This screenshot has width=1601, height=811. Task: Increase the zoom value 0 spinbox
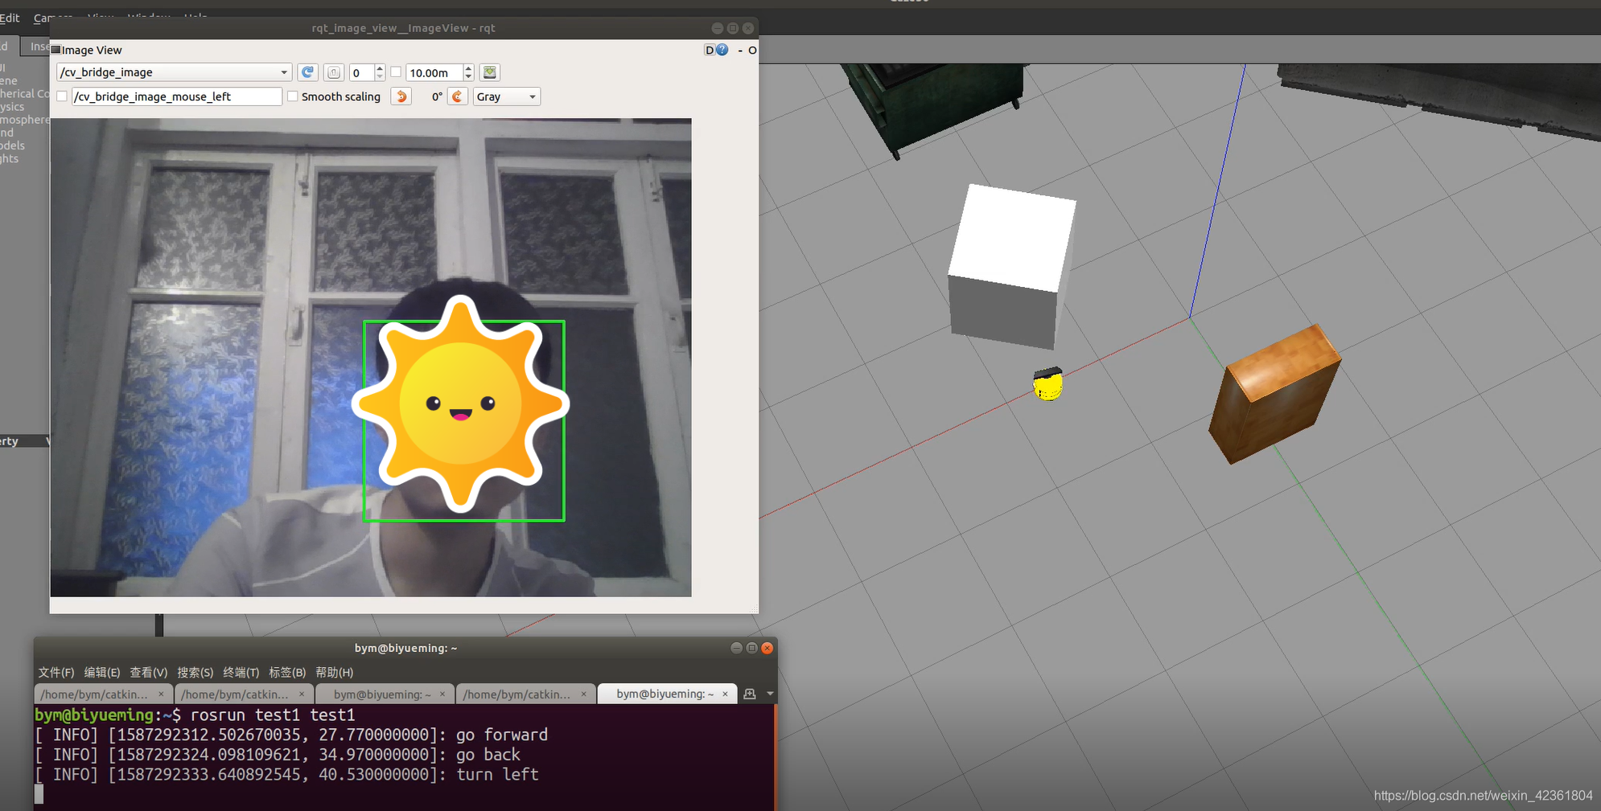pos(380,68)
